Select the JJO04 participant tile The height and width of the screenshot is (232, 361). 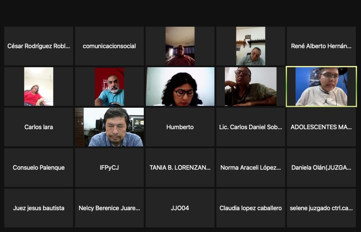(180, 208)
